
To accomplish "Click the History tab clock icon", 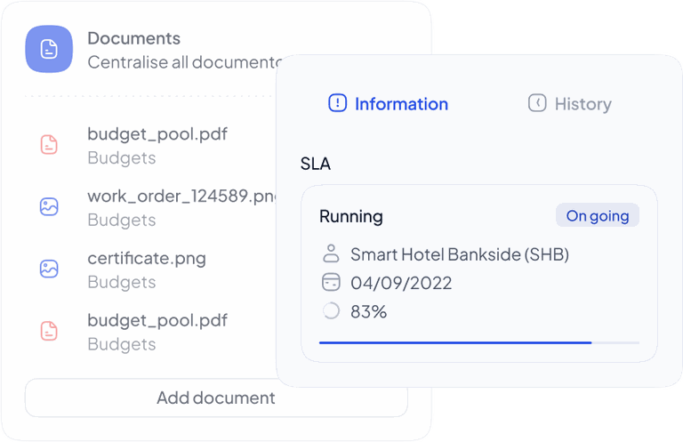I will coord(537,103).
